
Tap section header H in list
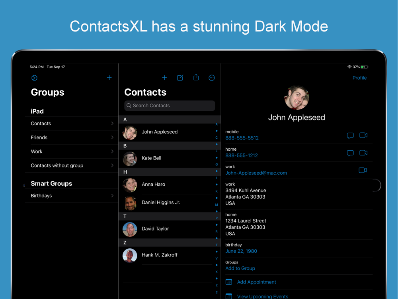[170, 172]
